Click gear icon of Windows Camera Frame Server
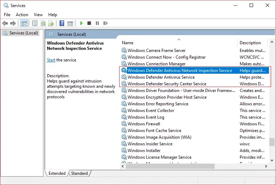 click(x=124, y=50)
